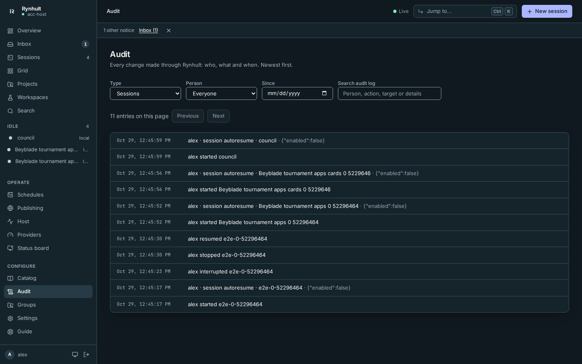
Task: Dismiss the notice bar with X
Action: click(169, 31)
